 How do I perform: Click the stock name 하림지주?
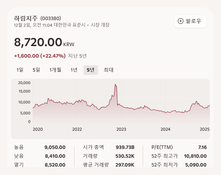pos(26,18)
